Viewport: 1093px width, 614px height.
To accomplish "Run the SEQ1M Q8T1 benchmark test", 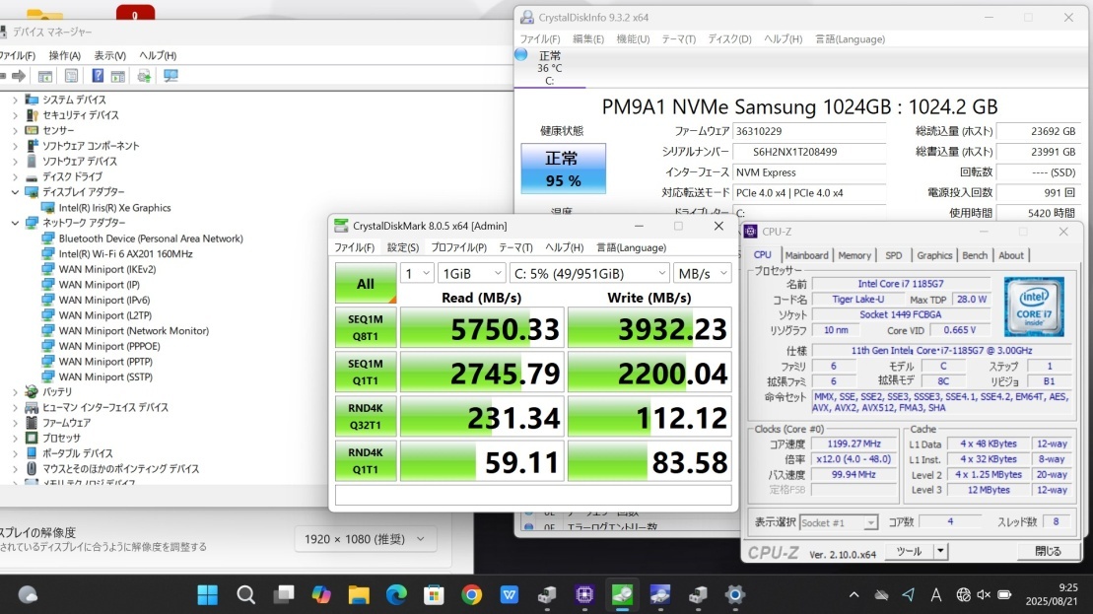I will [x=366, y=328].
